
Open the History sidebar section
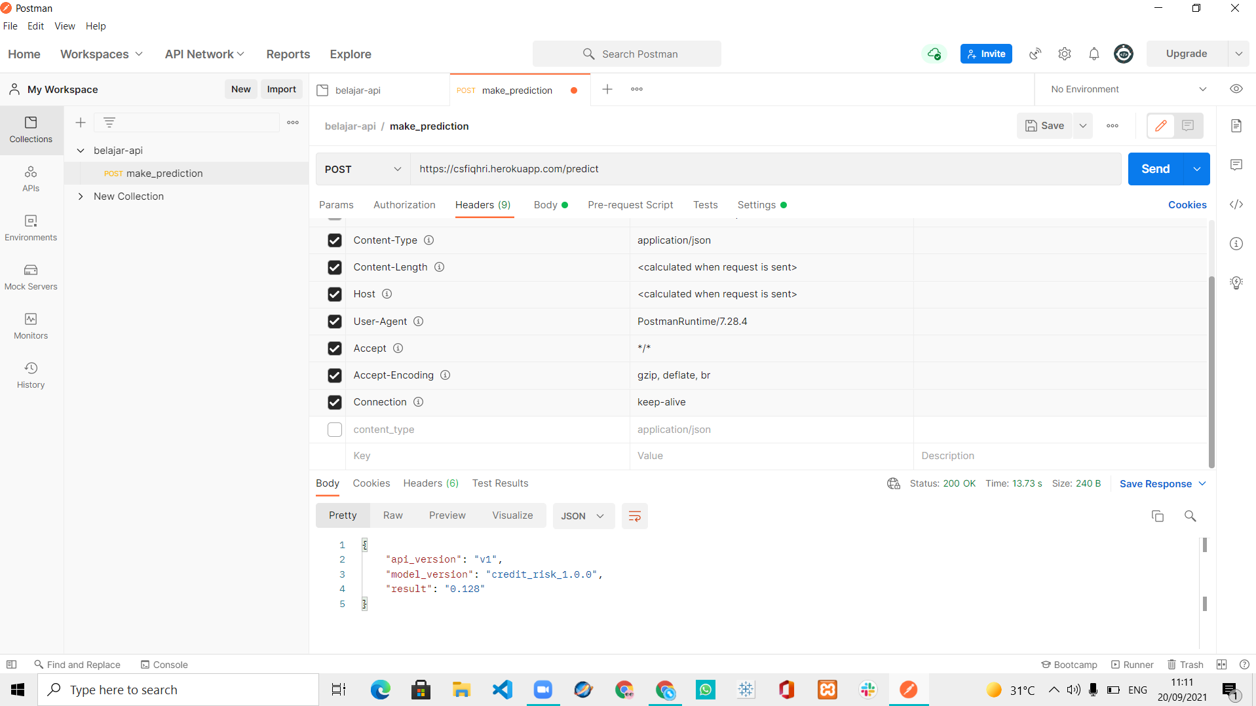pyautogui.click(x=31, y=375)
